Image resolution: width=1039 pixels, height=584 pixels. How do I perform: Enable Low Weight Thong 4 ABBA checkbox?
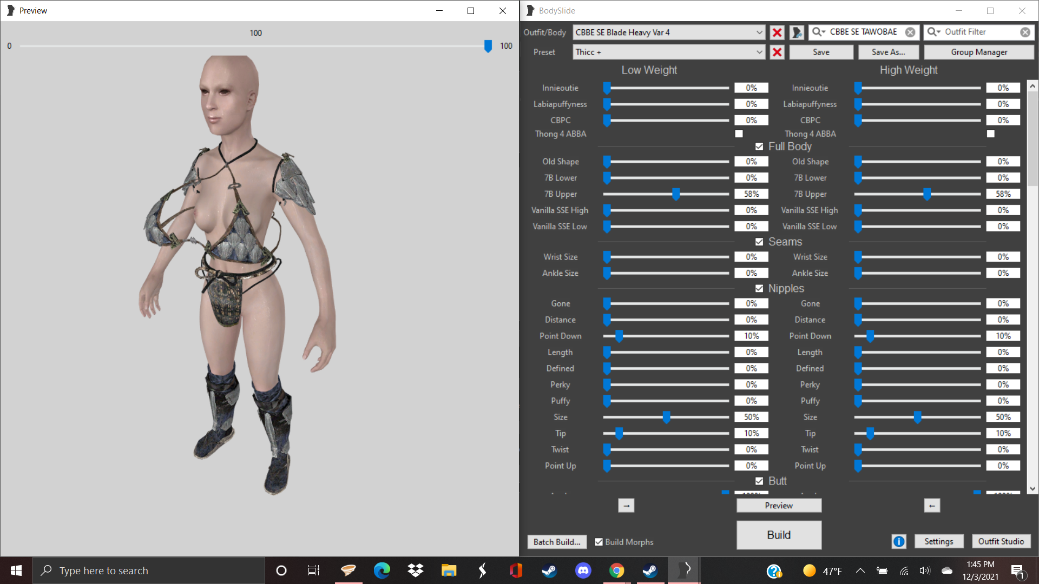[739, 134]
